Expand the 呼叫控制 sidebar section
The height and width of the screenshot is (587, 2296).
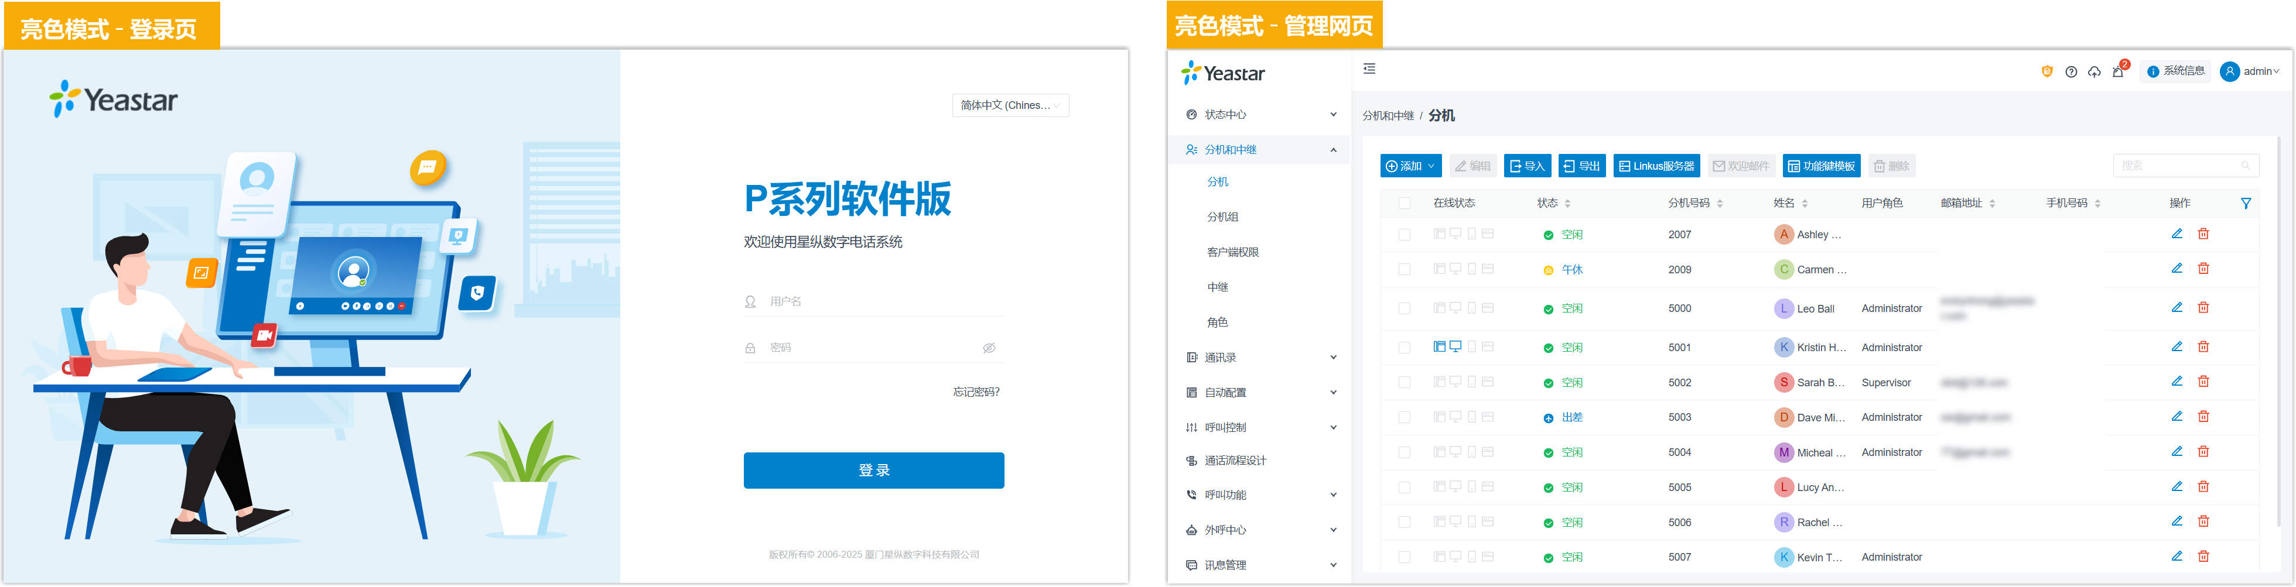click(1260, 428)
